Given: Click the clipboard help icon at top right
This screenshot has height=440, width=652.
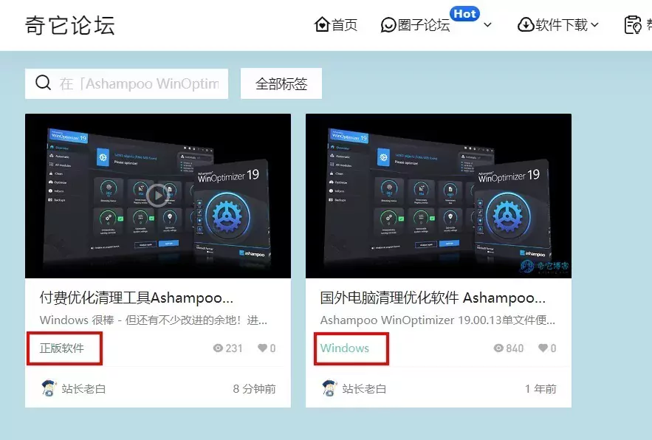Looking at the screenshot, I should tap(632, 24).
